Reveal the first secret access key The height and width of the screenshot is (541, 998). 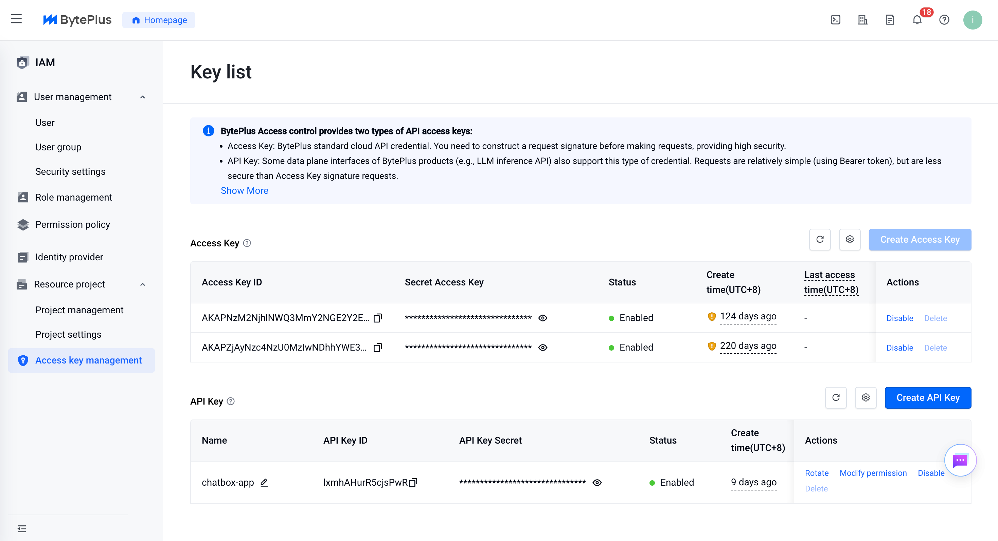[543, 318]
